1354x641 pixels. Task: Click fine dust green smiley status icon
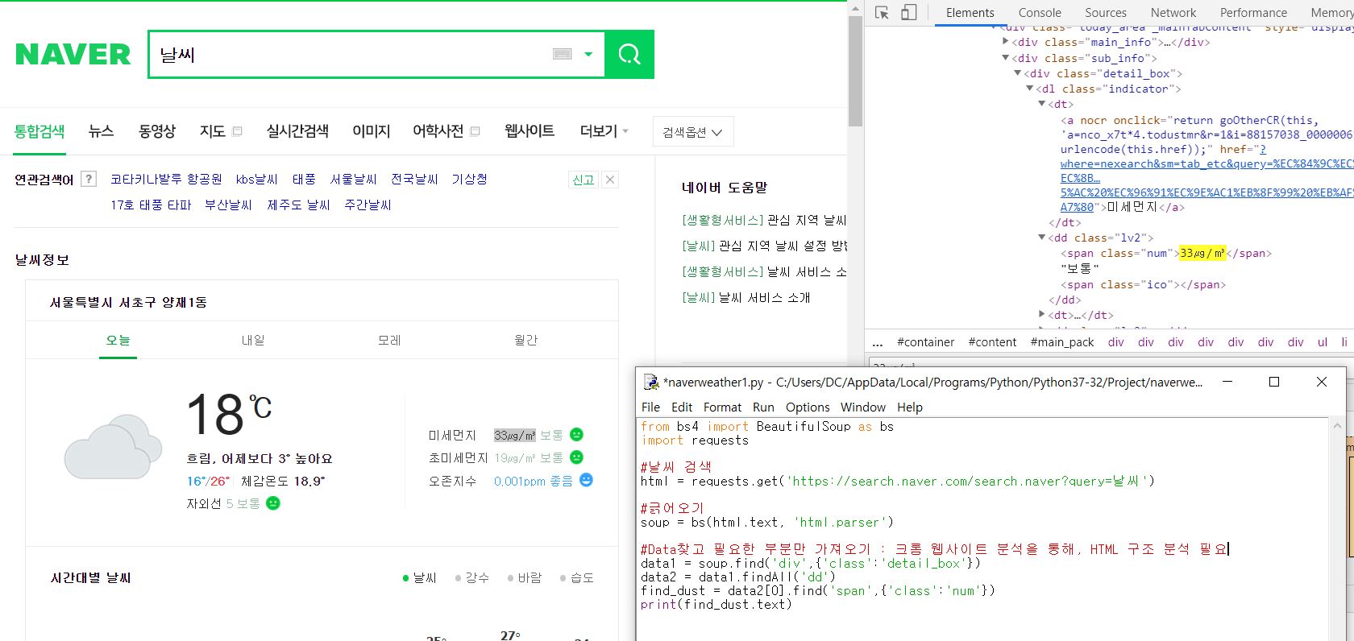point(576,435)
